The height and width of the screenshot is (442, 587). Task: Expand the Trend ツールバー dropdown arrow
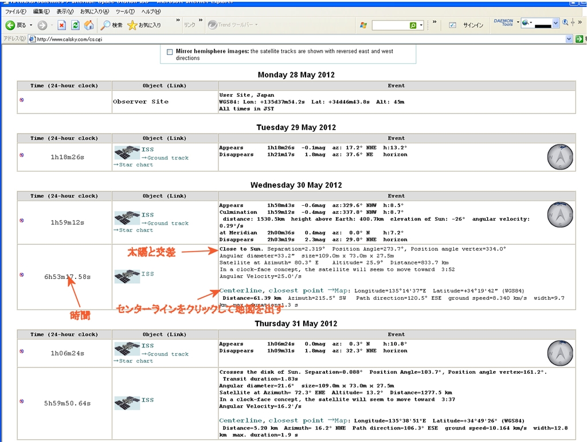pos(256,25)
